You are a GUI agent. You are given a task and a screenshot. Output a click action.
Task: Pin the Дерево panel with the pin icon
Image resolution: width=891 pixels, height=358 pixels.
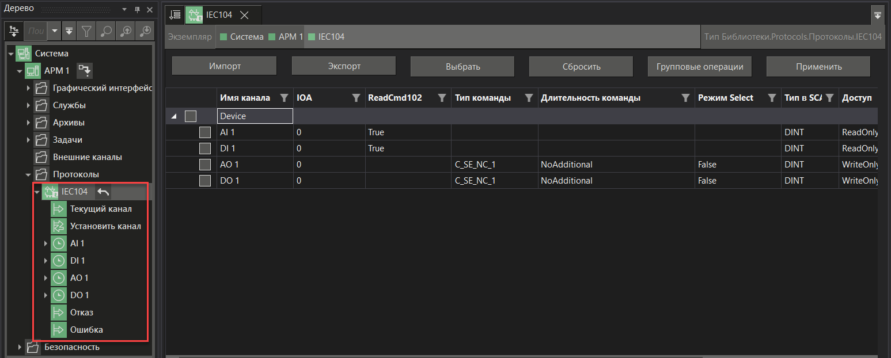click(x=137, y=10)
